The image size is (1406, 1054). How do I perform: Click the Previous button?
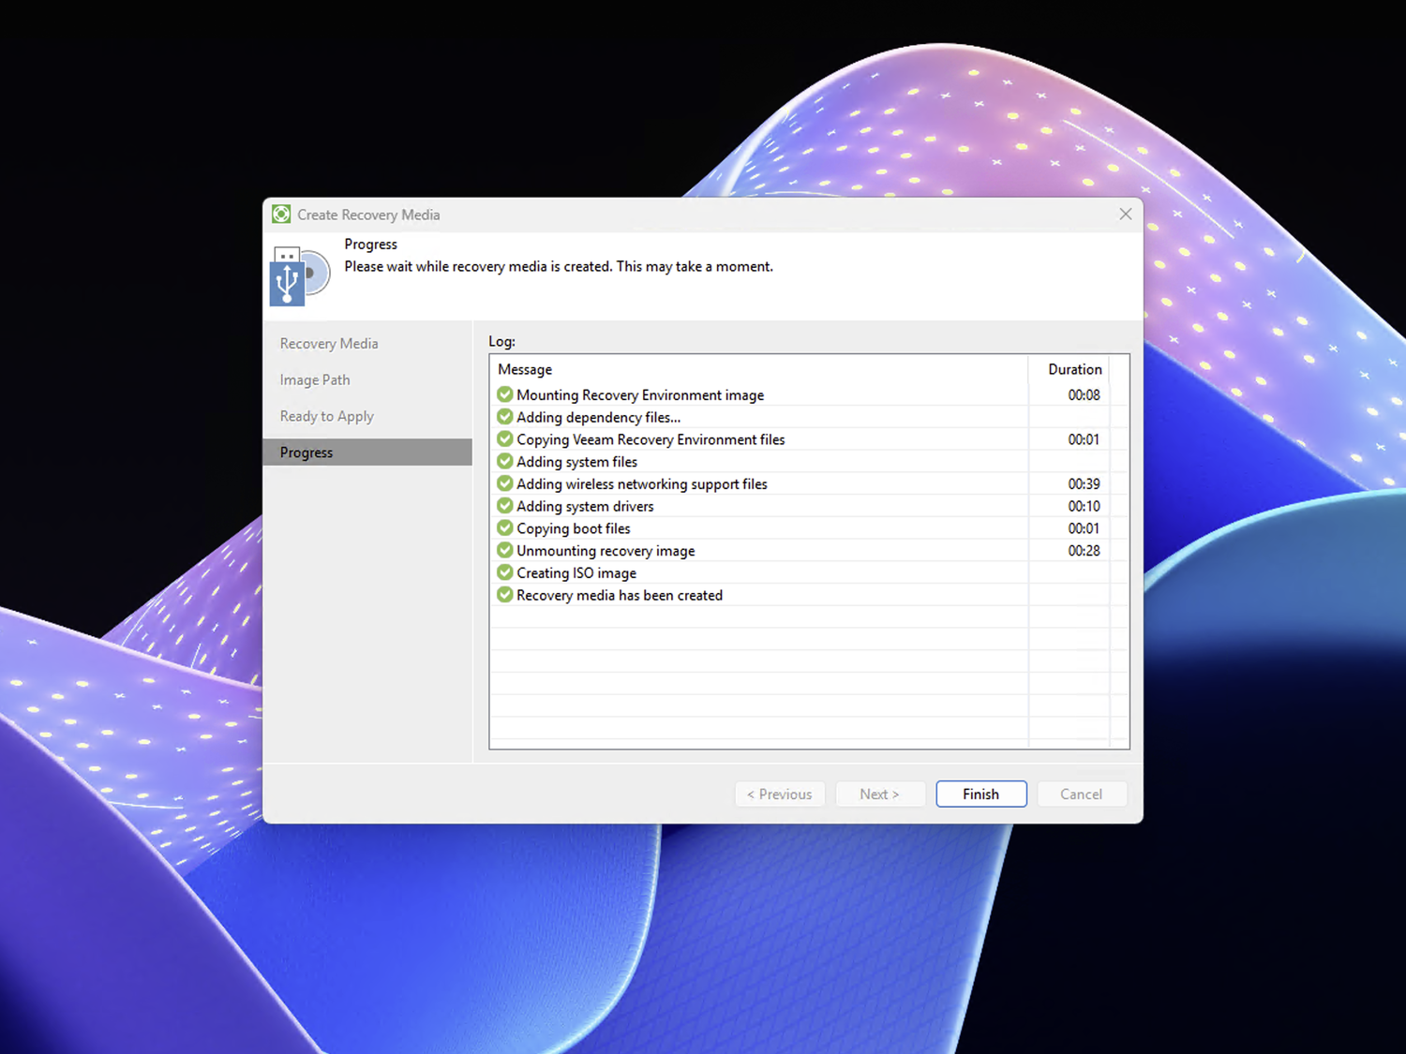pos(780,794)
